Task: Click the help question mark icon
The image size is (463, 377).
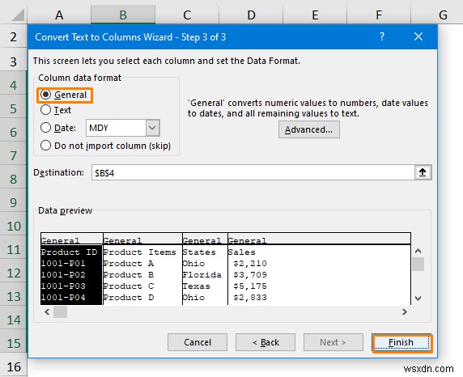Action: pos(382,37)
